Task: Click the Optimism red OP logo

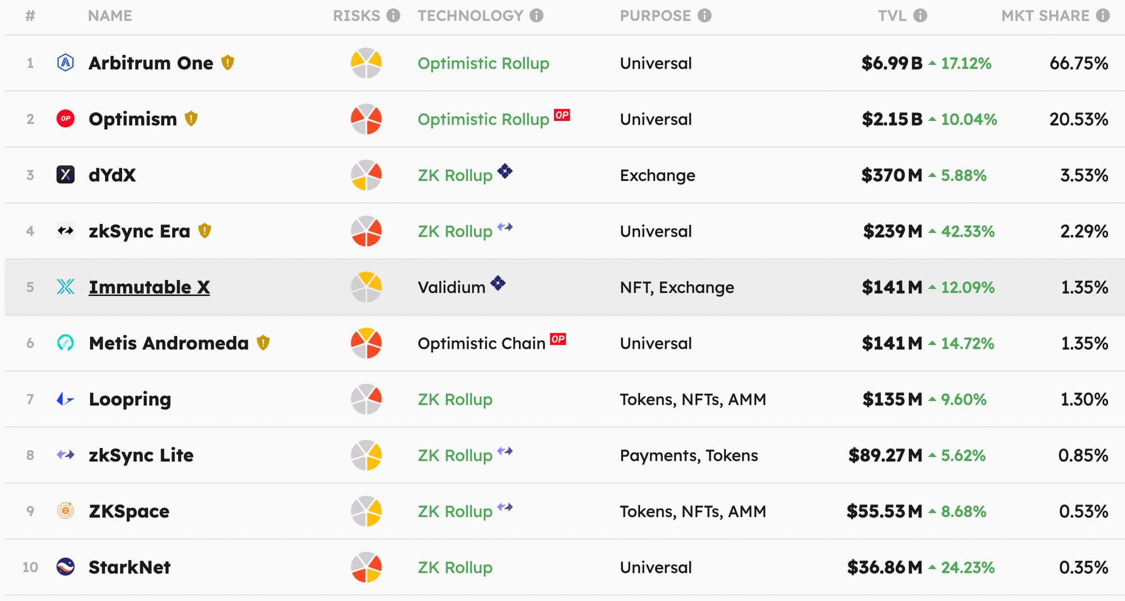Action: click(66, 119)
